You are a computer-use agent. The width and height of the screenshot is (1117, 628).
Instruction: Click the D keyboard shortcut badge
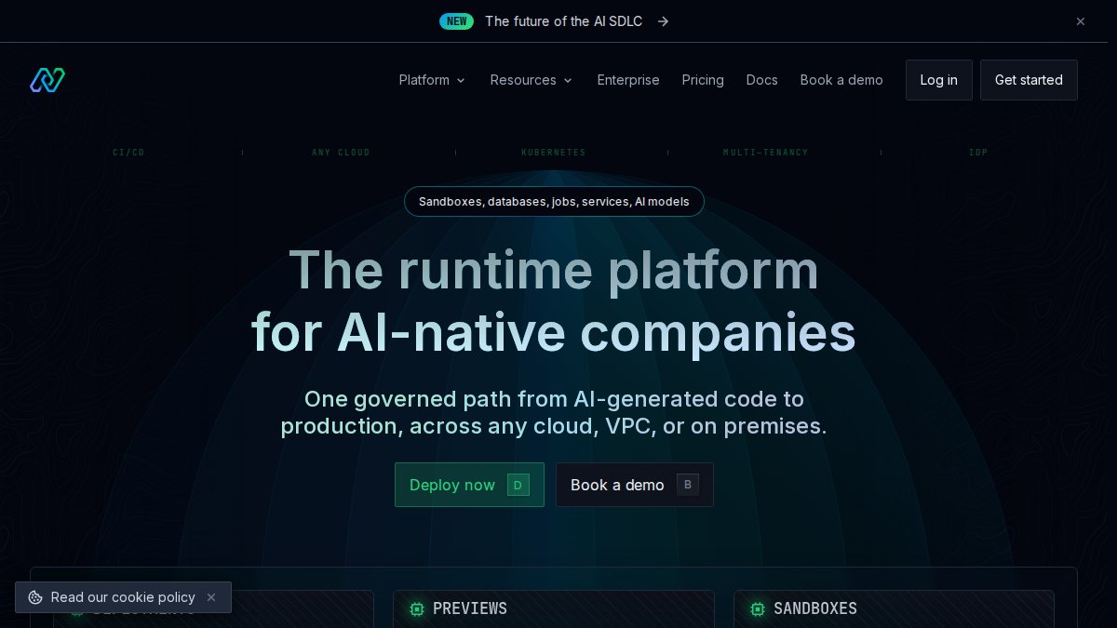(518, 485)
